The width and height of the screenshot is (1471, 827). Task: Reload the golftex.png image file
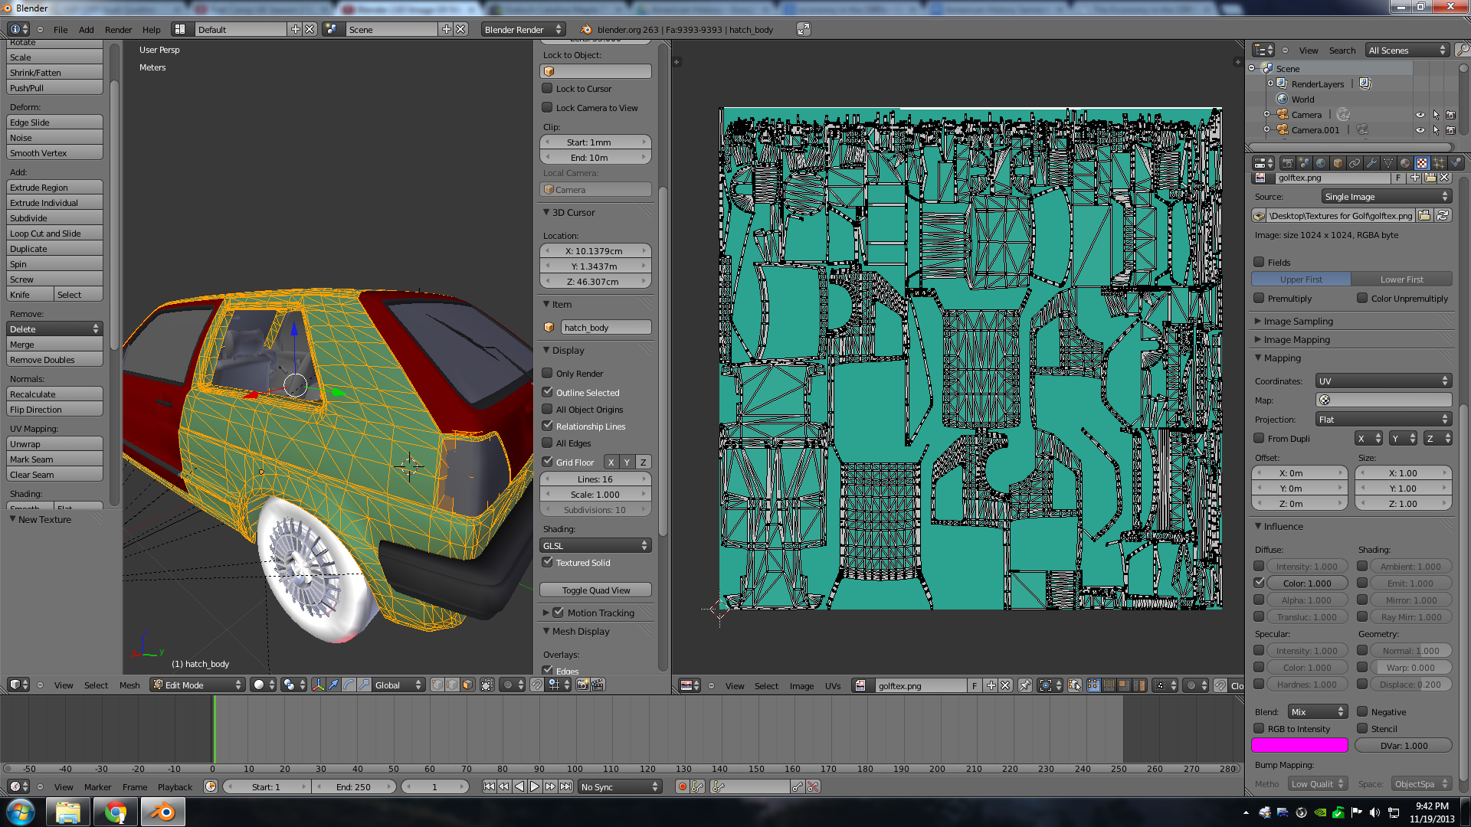pyautogui.click(x=1443, y=216)
